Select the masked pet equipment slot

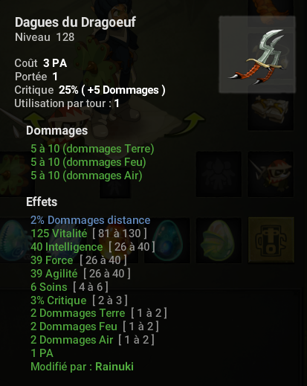click(271, 174)
